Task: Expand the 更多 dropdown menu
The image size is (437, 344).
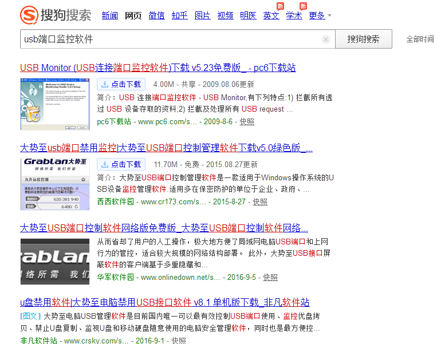Action: pos(320,15)
